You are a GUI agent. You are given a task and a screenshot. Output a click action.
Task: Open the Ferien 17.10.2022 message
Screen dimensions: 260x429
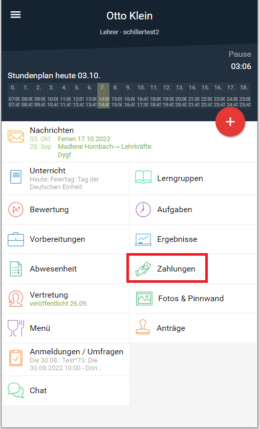pos(84,139)
